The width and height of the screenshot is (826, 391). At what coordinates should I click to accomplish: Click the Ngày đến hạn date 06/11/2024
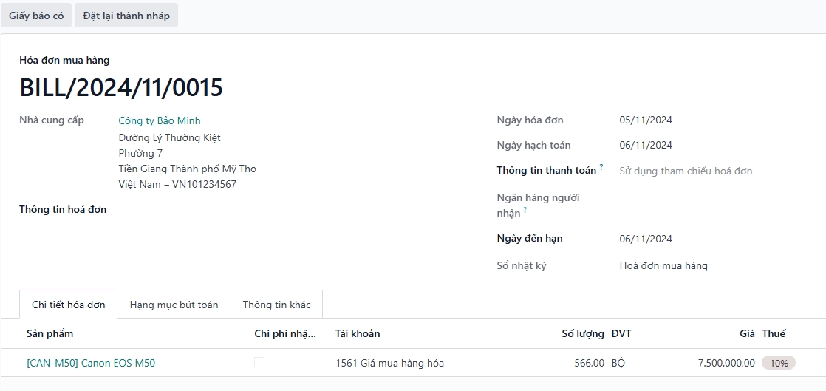tap(646, 239)
